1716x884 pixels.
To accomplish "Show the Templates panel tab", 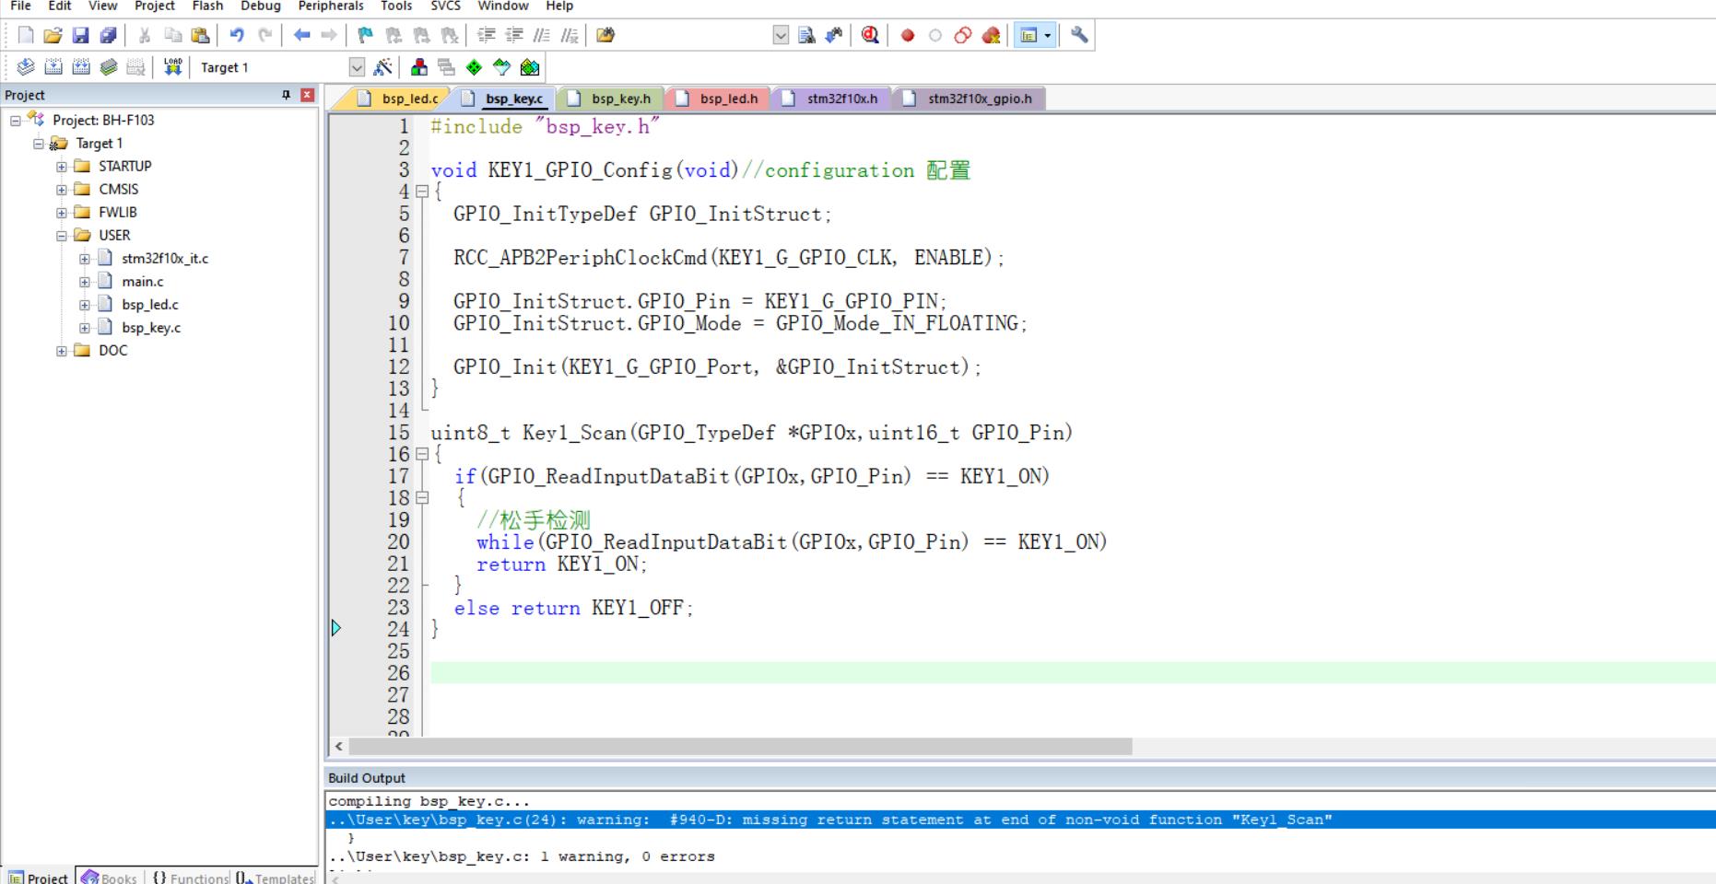I will click(275, 878).
